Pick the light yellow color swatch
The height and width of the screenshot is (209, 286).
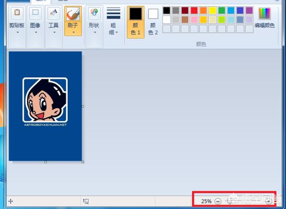tap(212, 20)
